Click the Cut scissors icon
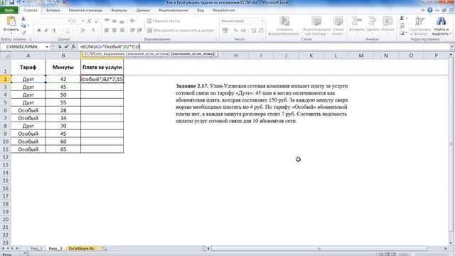This screenshot has height=256, width=455. 23,18
